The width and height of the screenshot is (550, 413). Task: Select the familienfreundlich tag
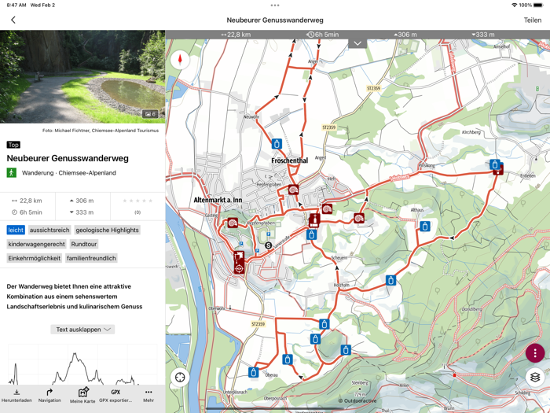tap(91, 258)
